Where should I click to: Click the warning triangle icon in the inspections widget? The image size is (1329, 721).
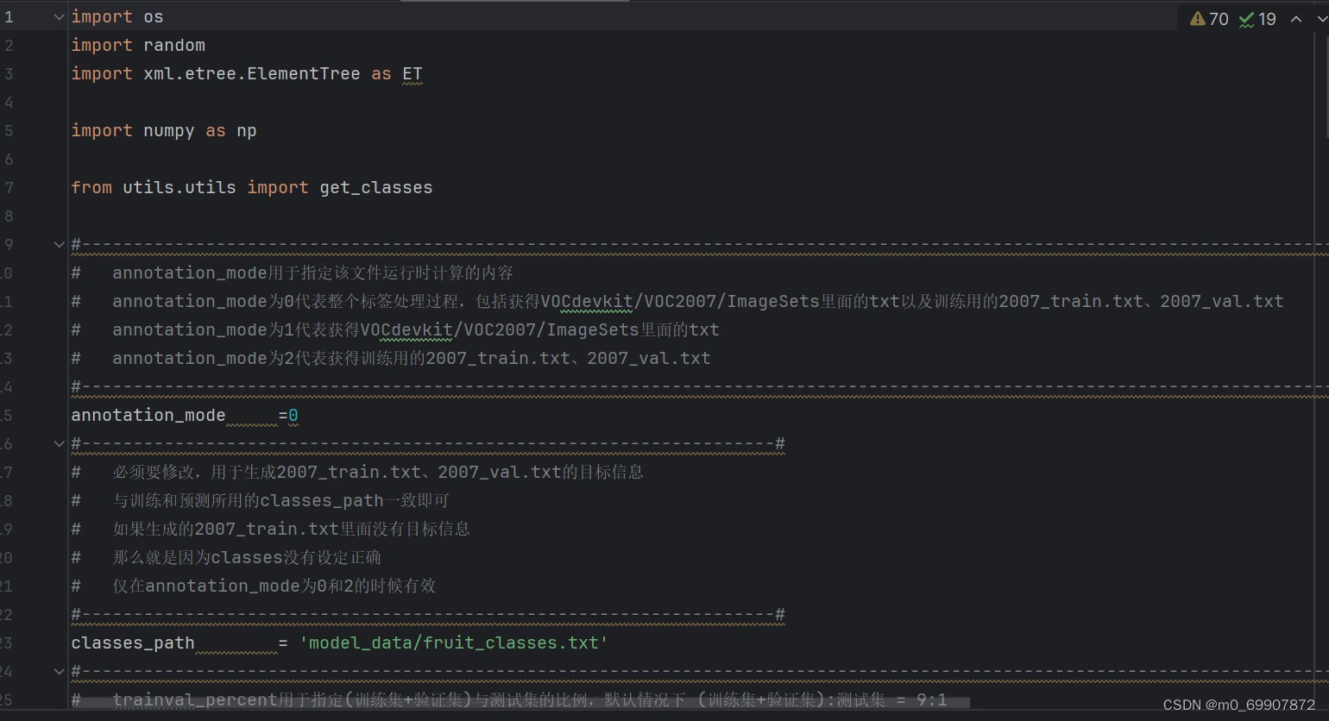coord(1198,17)
